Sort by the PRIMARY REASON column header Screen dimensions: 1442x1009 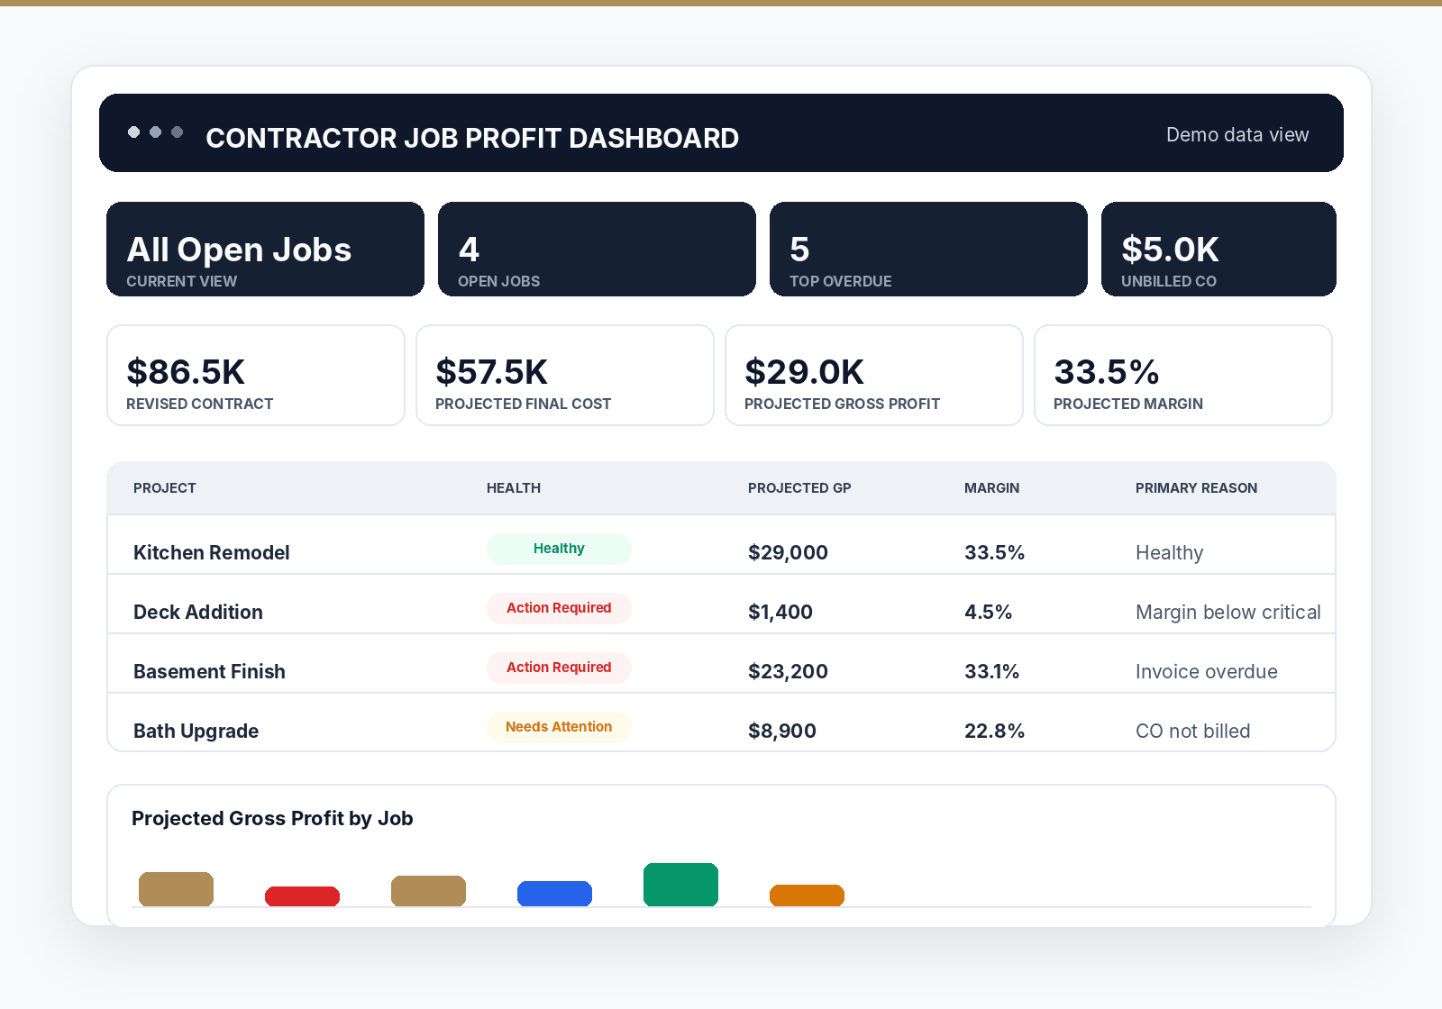point(1196,488)
